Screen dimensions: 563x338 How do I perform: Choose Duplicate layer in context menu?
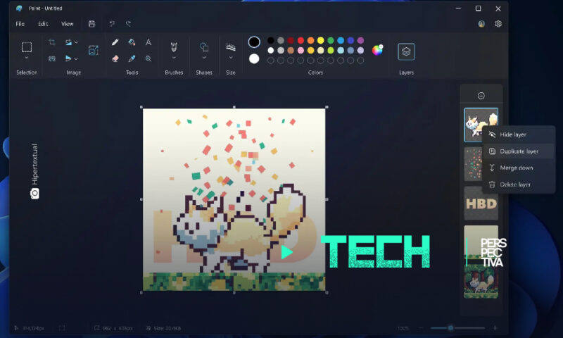click(x=519, y=151)
